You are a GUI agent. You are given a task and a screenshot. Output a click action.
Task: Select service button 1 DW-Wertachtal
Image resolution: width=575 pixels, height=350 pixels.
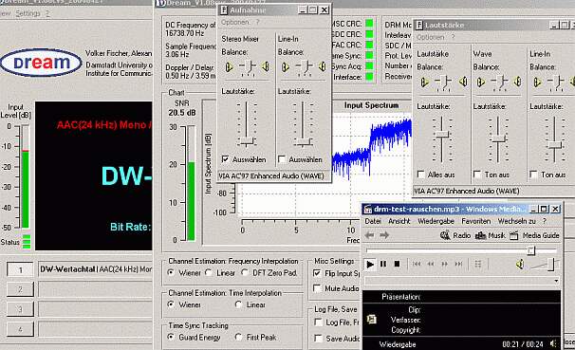20,269
